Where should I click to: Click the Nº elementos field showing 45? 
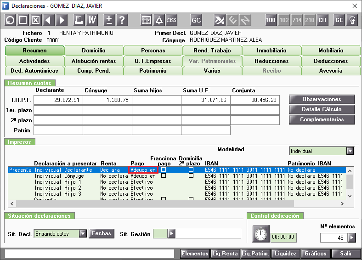coord(334,237)
